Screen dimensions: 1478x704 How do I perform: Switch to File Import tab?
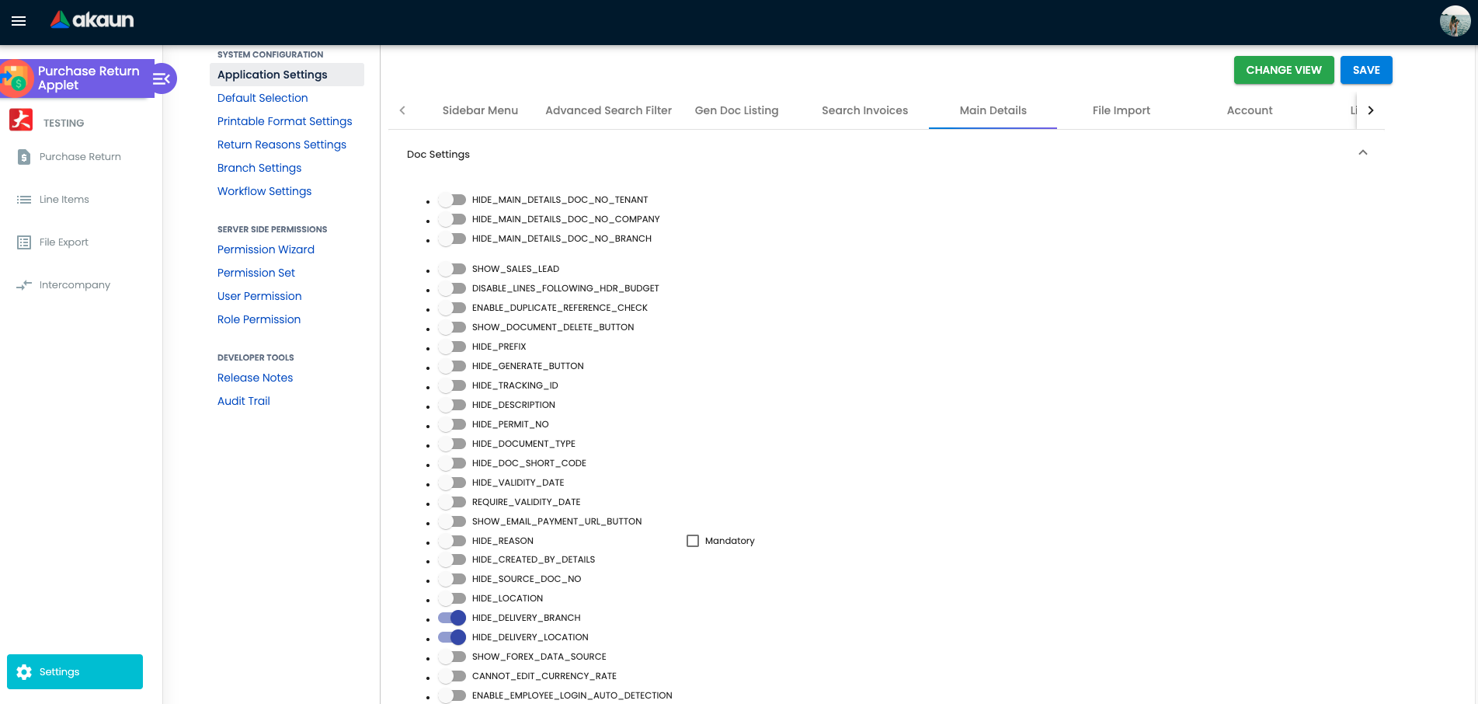click(1121, 110)
